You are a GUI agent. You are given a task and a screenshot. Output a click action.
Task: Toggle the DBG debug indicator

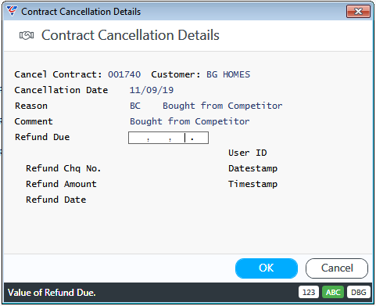pos(359,292)
